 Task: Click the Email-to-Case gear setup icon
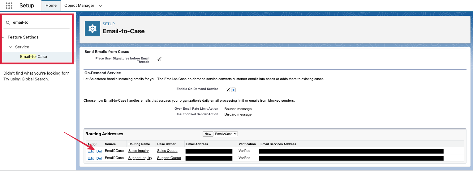click(x=92, y=29)
